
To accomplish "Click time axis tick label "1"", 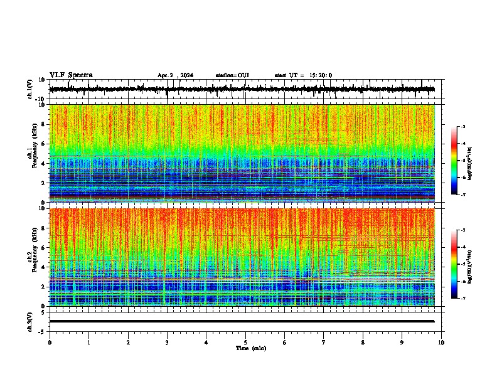I will coord(88,343).
